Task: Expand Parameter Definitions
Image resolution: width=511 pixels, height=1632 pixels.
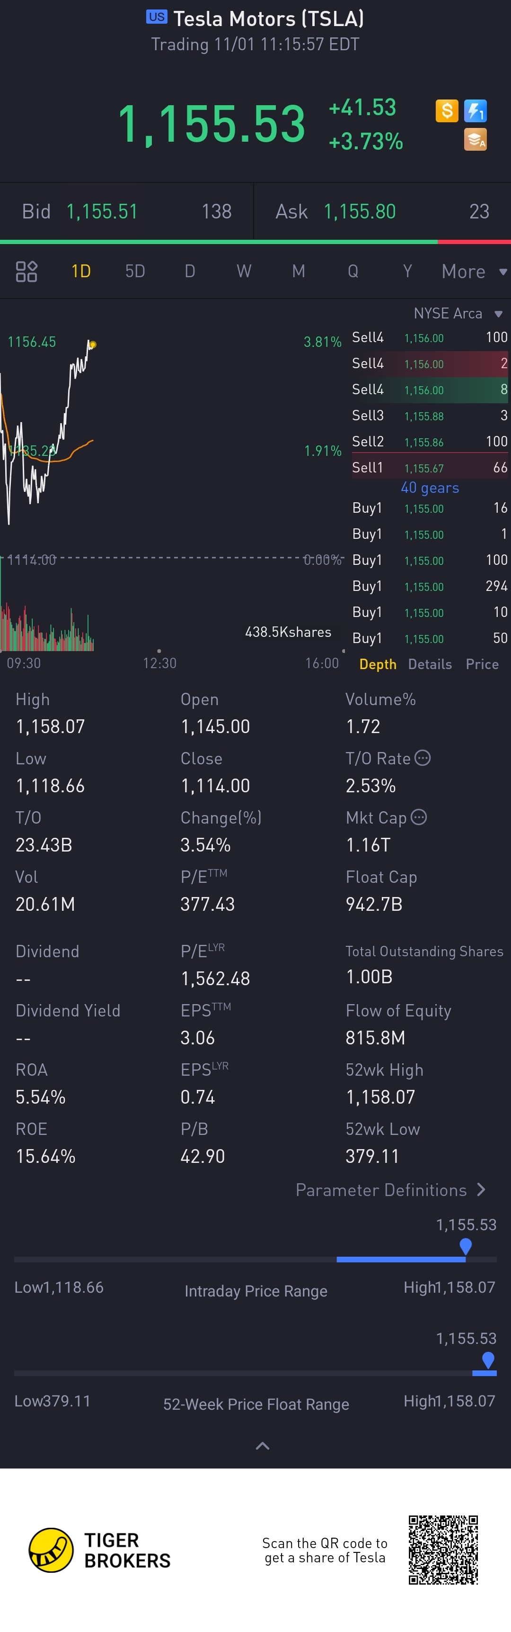Action: 391,1190
